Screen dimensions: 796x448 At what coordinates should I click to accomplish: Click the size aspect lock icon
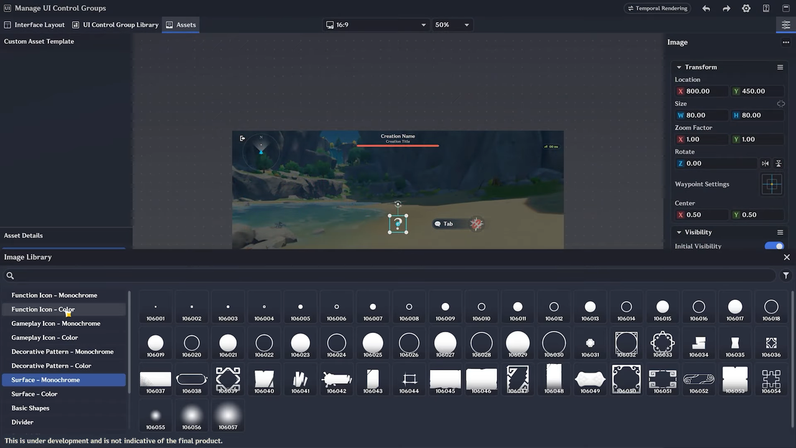click(x=781, y=104)
